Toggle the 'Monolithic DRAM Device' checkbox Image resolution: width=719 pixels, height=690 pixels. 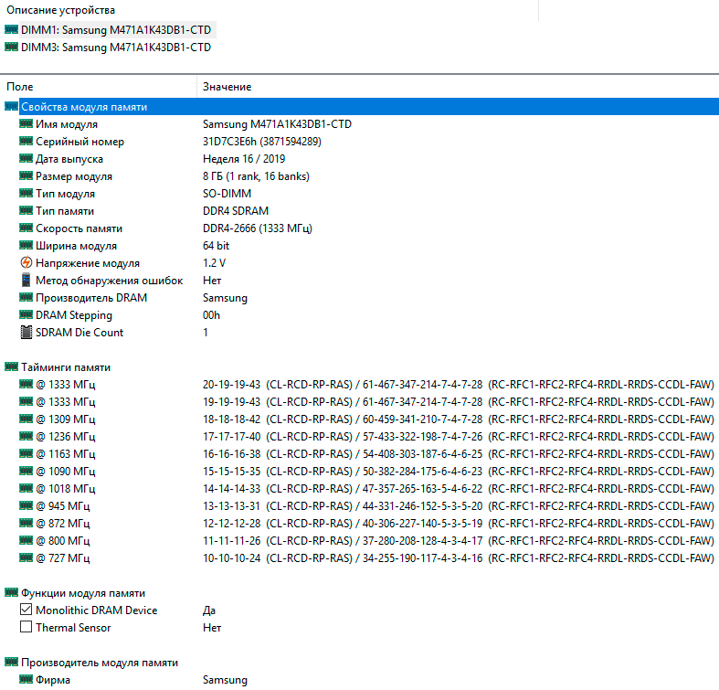26,610
